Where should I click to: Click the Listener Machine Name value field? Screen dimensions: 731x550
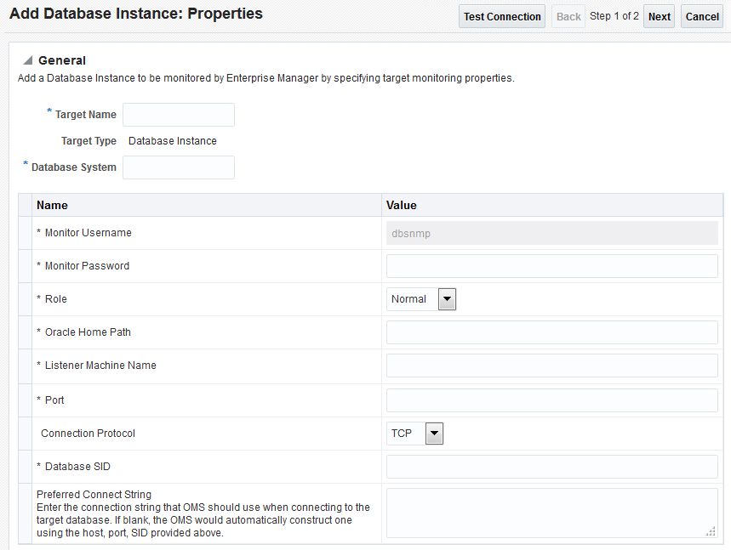point(551,365)
